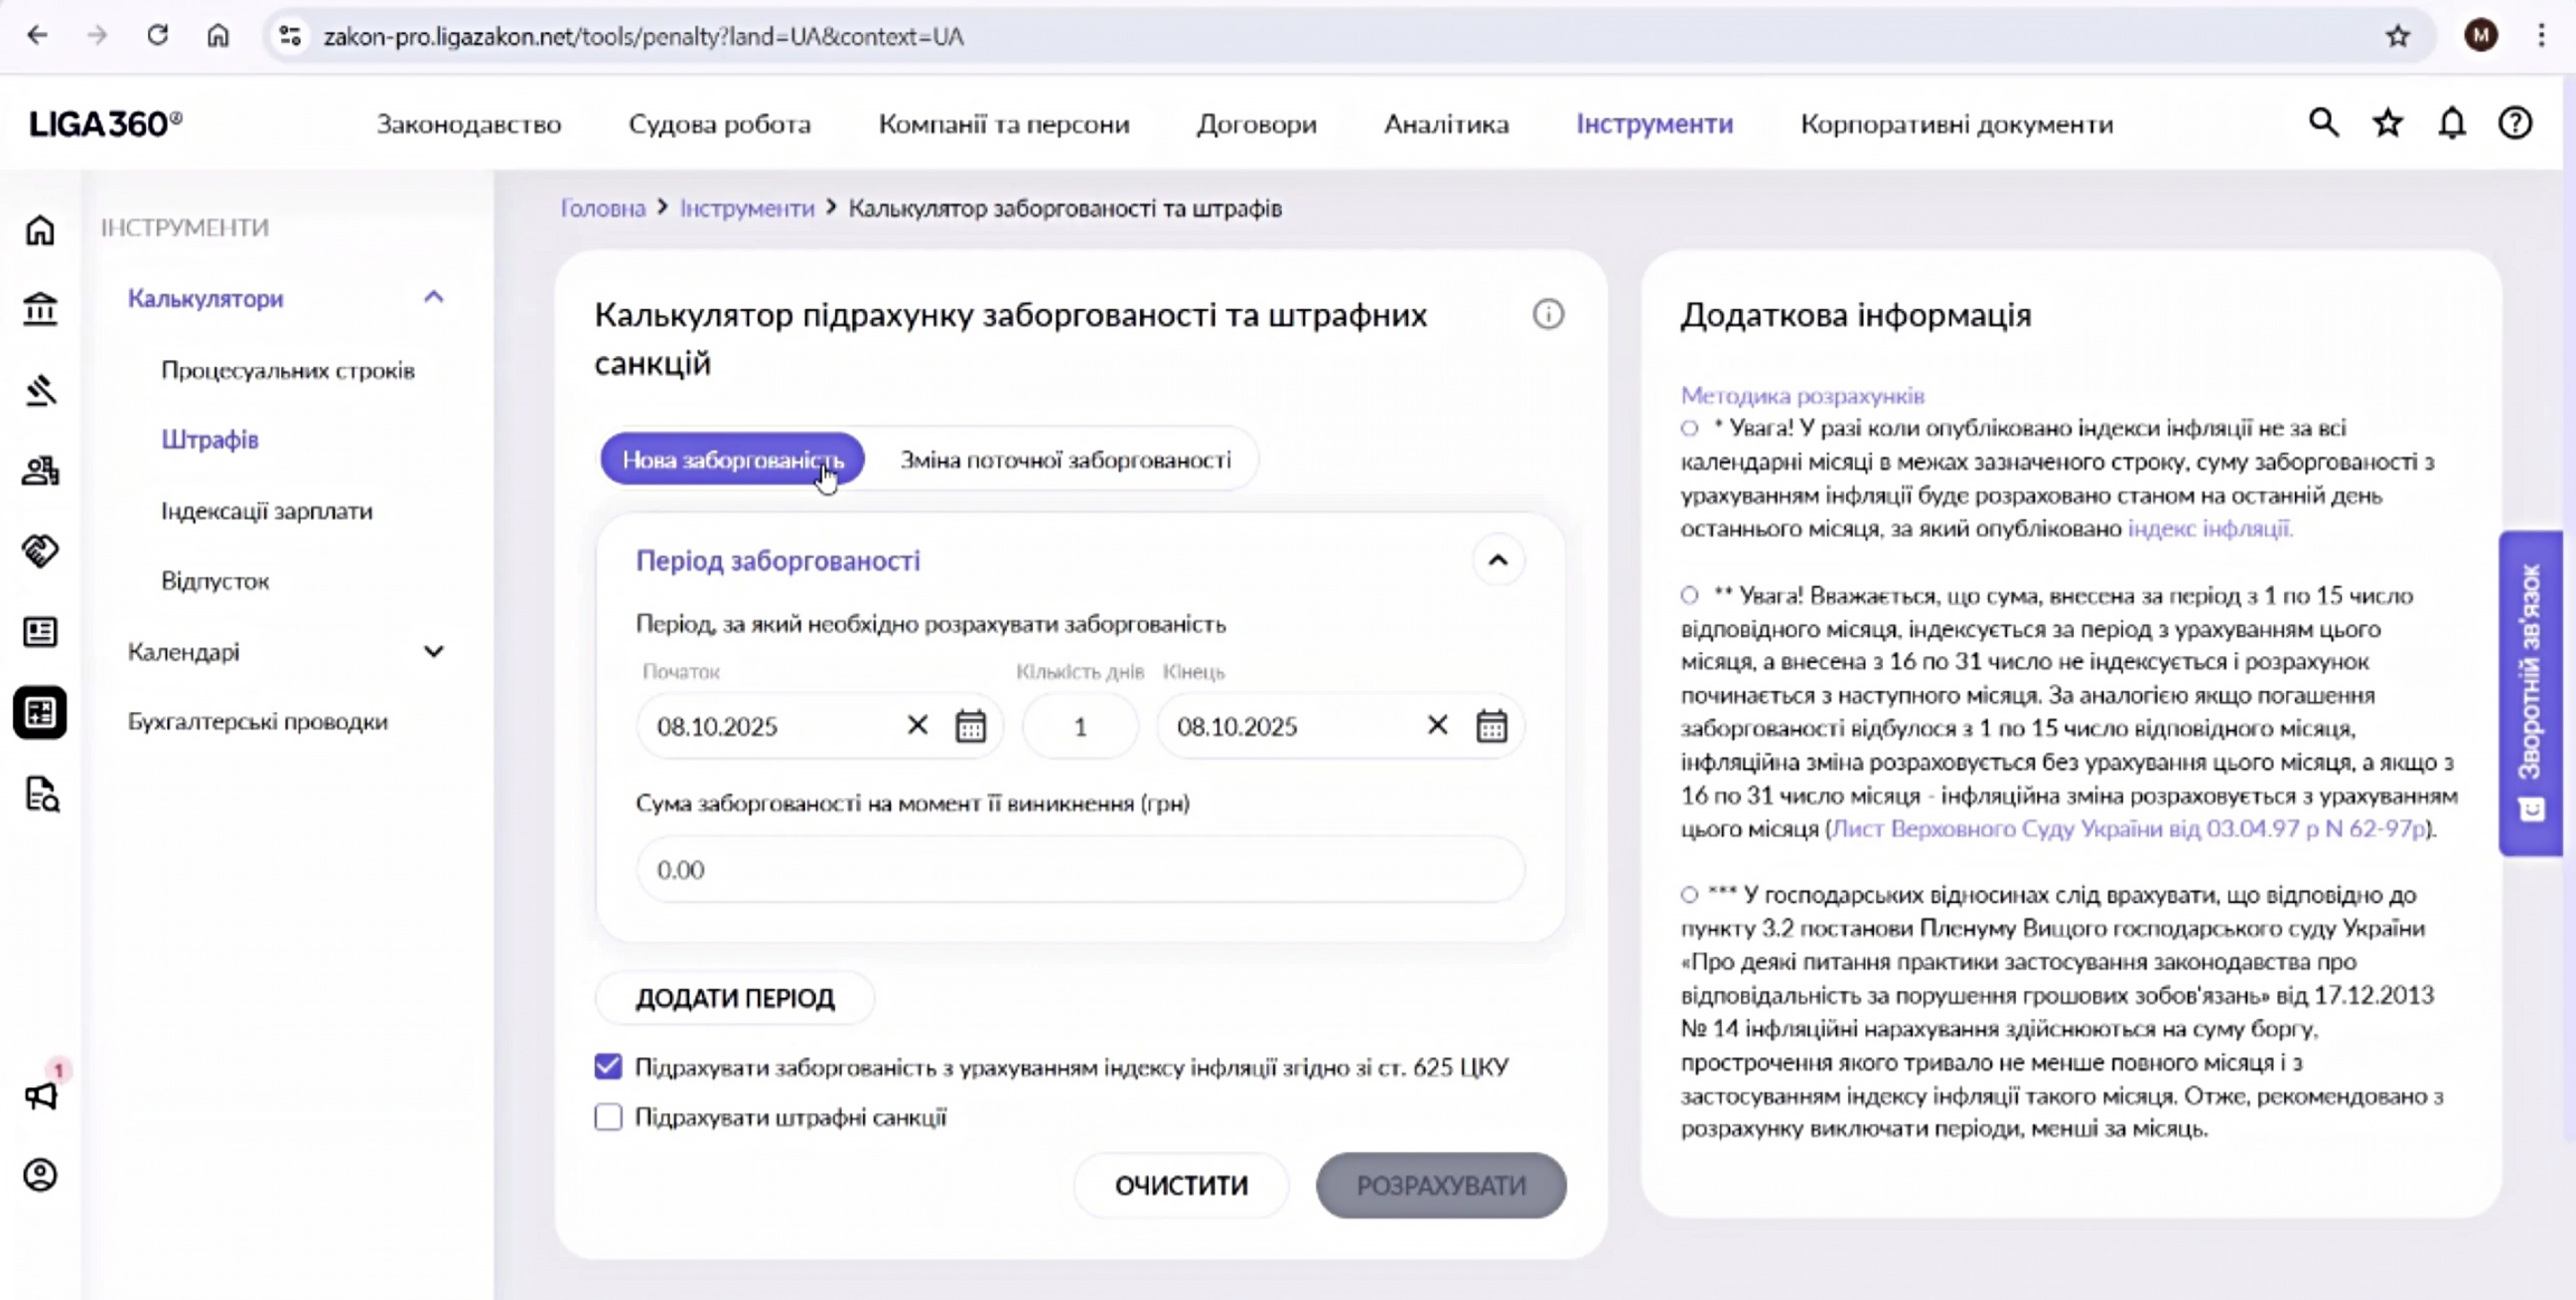Click the info icon beside calculator title
This screenshot has height=1300, width=2576.
coord(1548,315)
